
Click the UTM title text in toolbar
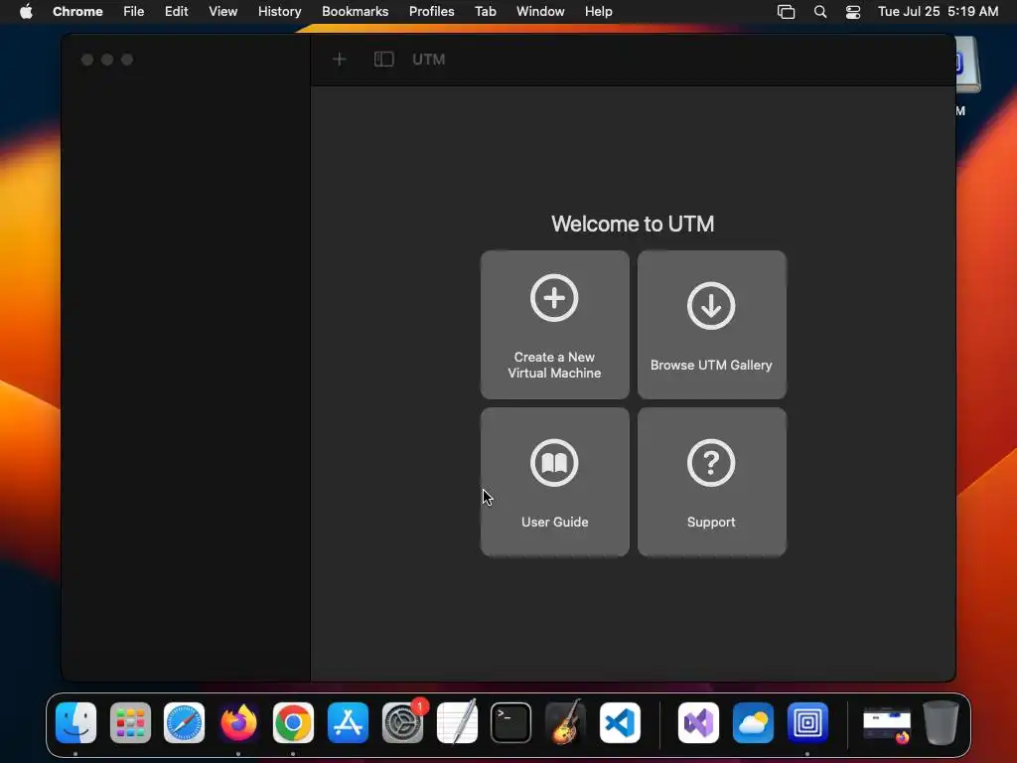(x=429, y=60)
